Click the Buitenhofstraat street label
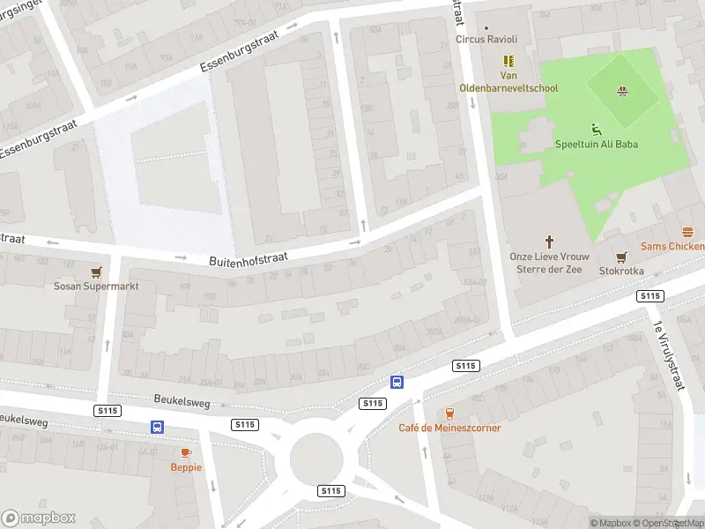This screenshot has width=705, height=529. coord(249,259)
